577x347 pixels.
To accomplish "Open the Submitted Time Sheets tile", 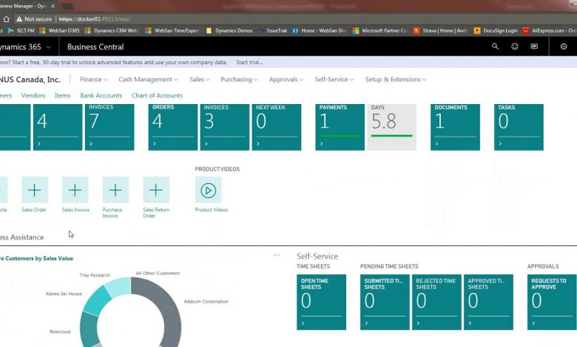I will (385, 302).
